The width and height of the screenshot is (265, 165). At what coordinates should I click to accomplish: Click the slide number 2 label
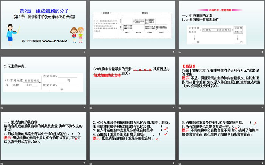pyautogui.click(x=173, y=52)
